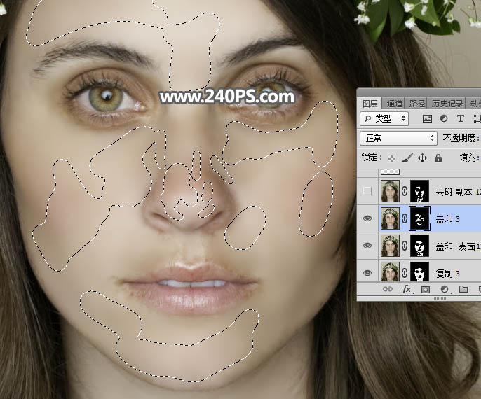Add a layer mask via bottom icon
Image resolution: width=481 pixels, height=399 pixels.
coord(425,289)
